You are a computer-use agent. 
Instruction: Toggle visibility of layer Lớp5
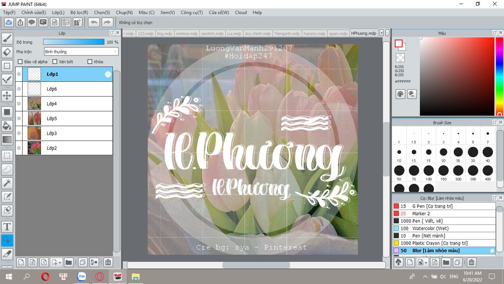point(19,118)
